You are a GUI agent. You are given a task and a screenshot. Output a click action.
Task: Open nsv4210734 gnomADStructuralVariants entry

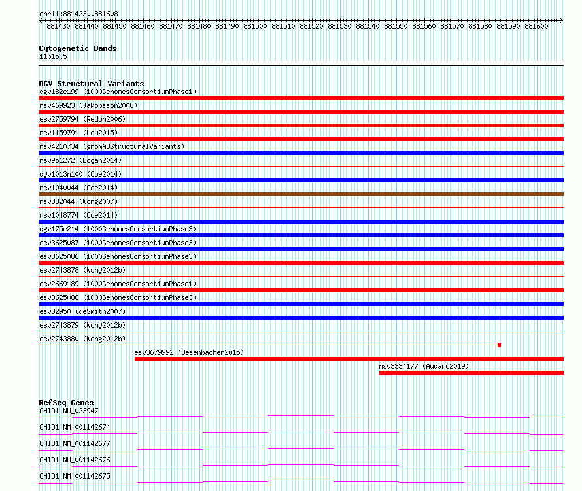(x=112, y=146)
